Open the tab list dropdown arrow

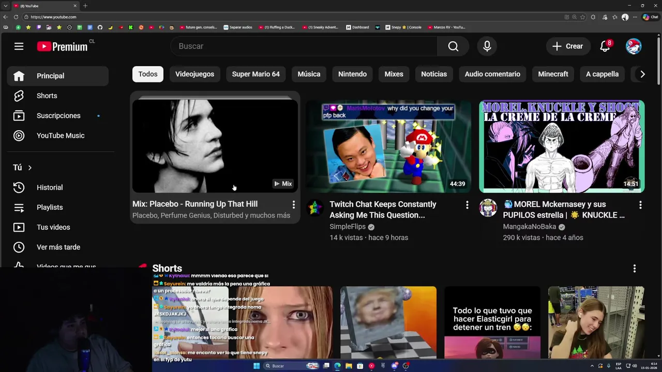pyautogui.click(x=5, y=6)
